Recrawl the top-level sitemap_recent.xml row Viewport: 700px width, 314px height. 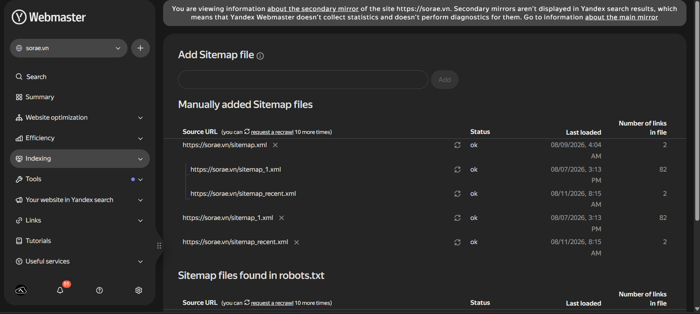click(x=457, y=242)
